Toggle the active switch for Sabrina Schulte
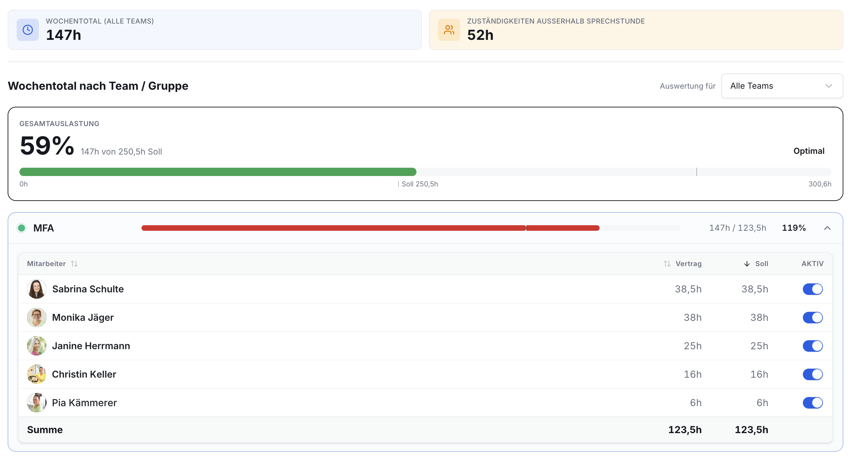This screenshot has height=456, width=851. [x=813, y=289]
